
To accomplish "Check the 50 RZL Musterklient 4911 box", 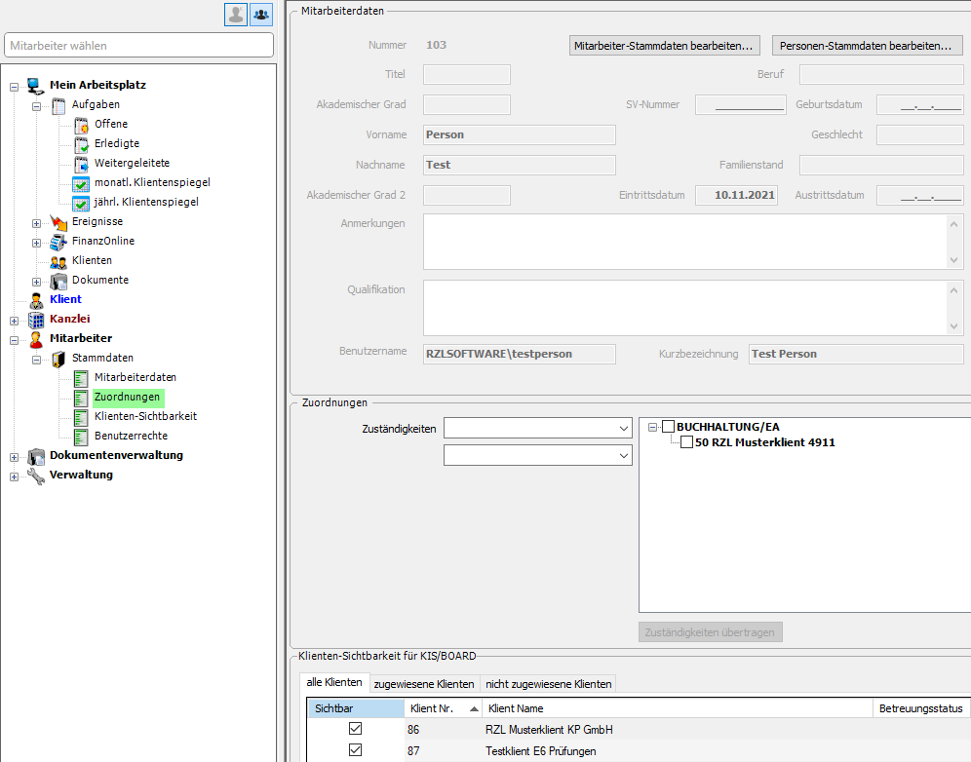I will pos(686,442).
